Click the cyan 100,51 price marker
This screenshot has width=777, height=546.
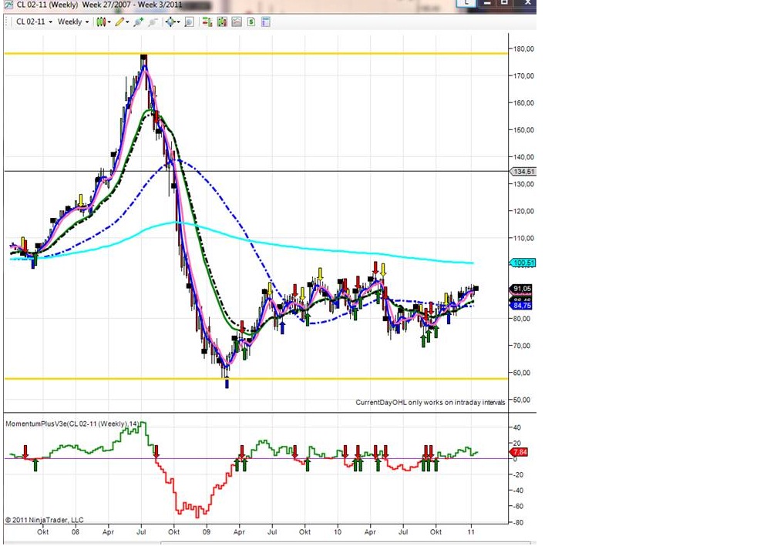click(x=523, y=263)
